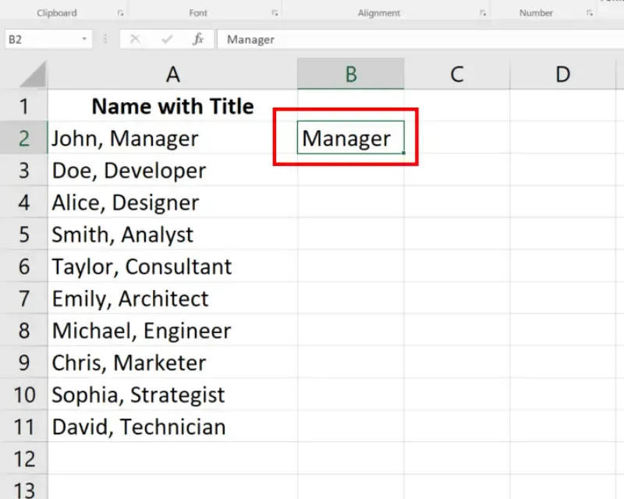Expand the Name Box dropdown

(x=84, y=39)
